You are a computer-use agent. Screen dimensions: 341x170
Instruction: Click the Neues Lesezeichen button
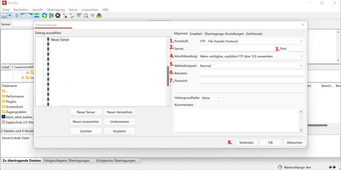tap(86, 121)
